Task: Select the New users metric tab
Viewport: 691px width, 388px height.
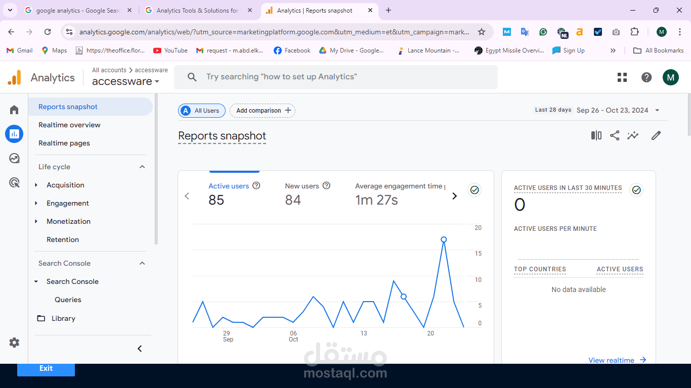Action: click(x=308, y=193)
